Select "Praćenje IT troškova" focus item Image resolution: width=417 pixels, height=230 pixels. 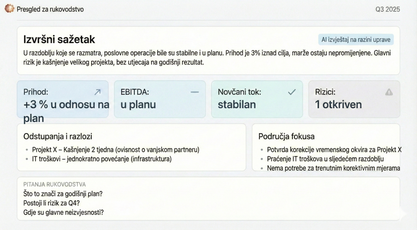point(325,159)
